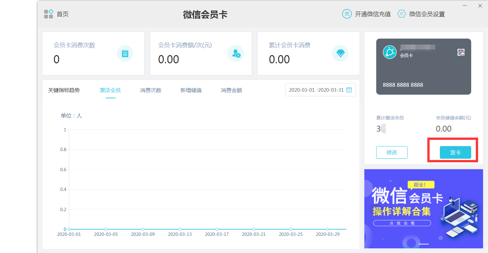Image resolution: width=488 pixels, height=253 pixels.
Task: Click the 微信会员设置 gear icon
Action: click(x=401, y=14)
